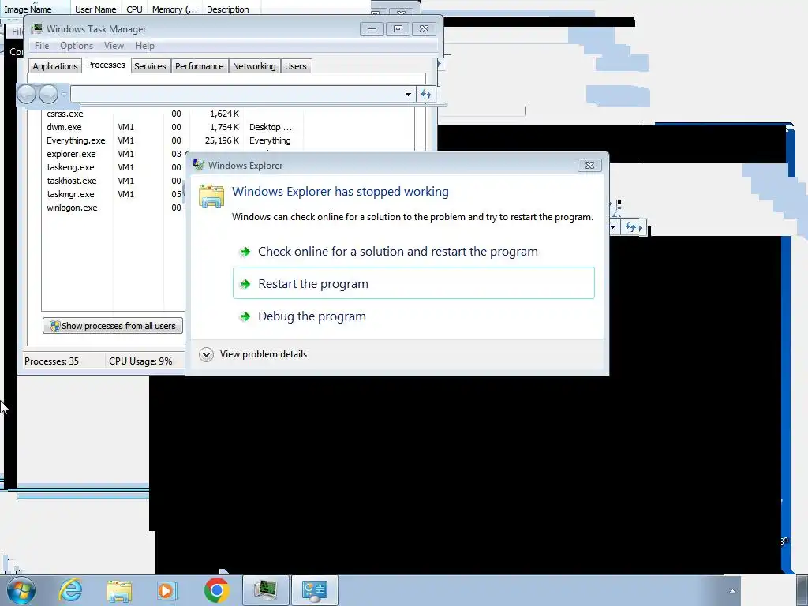Click the Windows Explorer crash folder icon
Viewport: 808px width, 606px height.
click(x=211, y=196)
